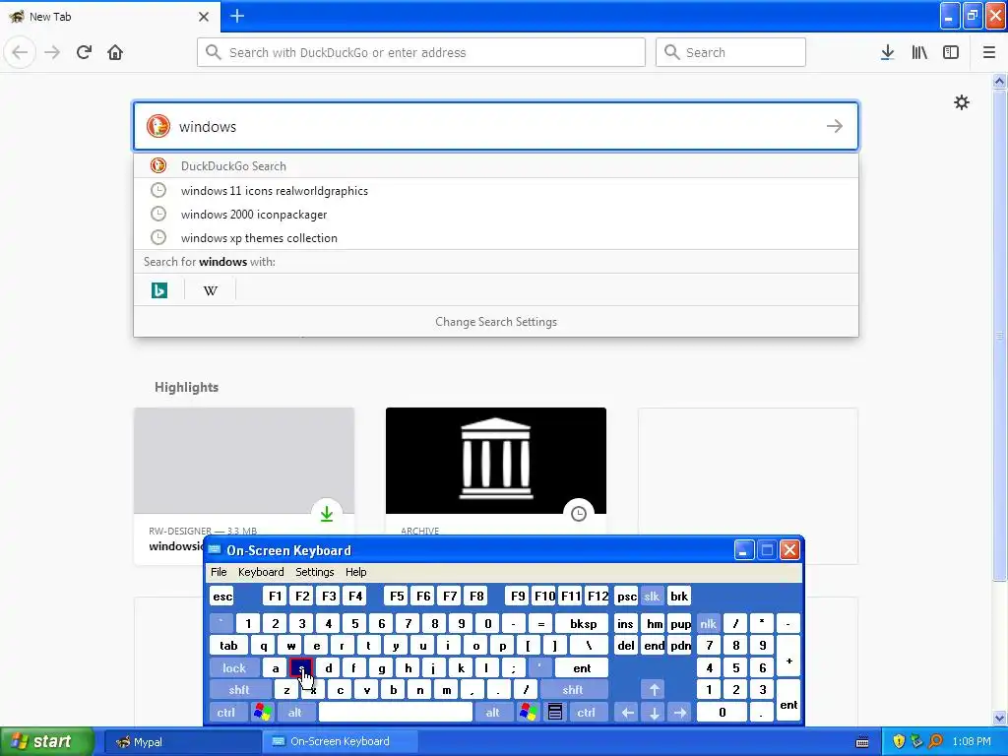Open a new tab with plus button
This screenshot has width=1008, height=756.
(x=237, y=16)
